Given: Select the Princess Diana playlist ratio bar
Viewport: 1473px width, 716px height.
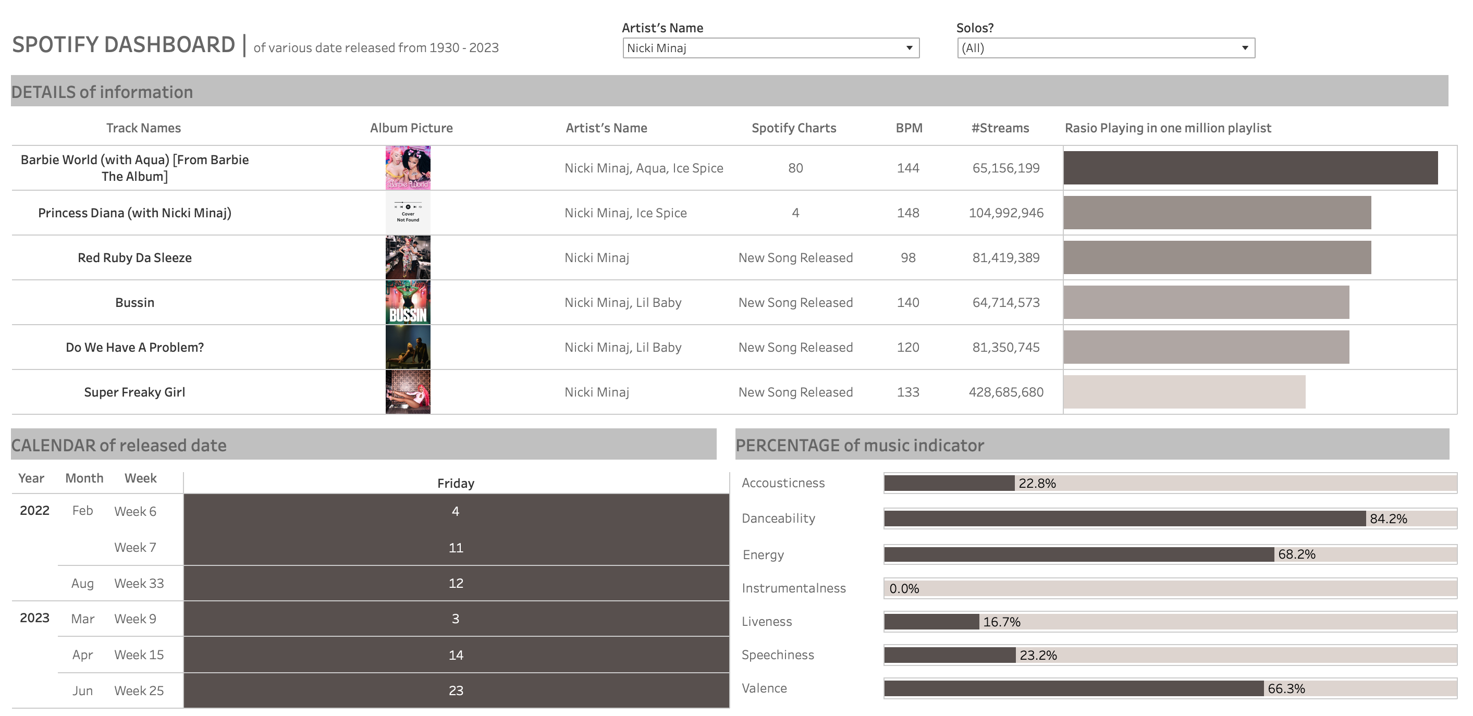Looking at the screenshot, I should (1218, 213).
